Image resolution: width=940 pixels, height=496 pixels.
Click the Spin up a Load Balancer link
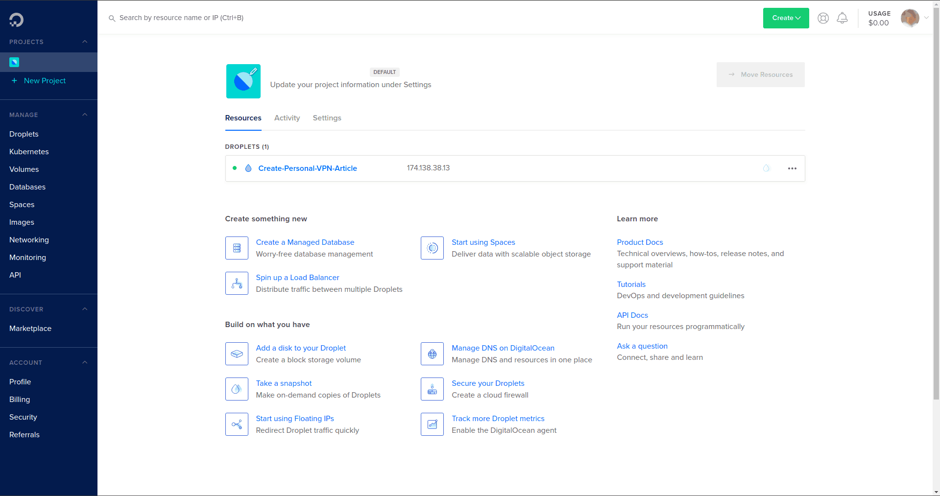297,278
